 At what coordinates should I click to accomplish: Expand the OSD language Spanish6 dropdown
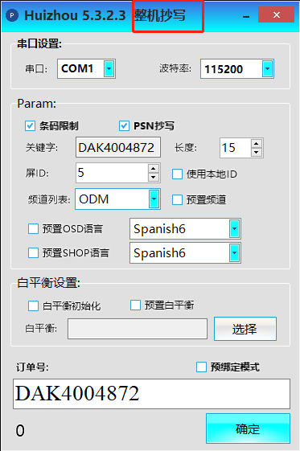pos(234,229)
